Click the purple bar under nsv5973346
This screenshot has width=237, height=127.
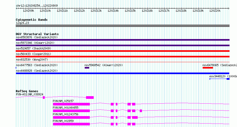[122, 45]
